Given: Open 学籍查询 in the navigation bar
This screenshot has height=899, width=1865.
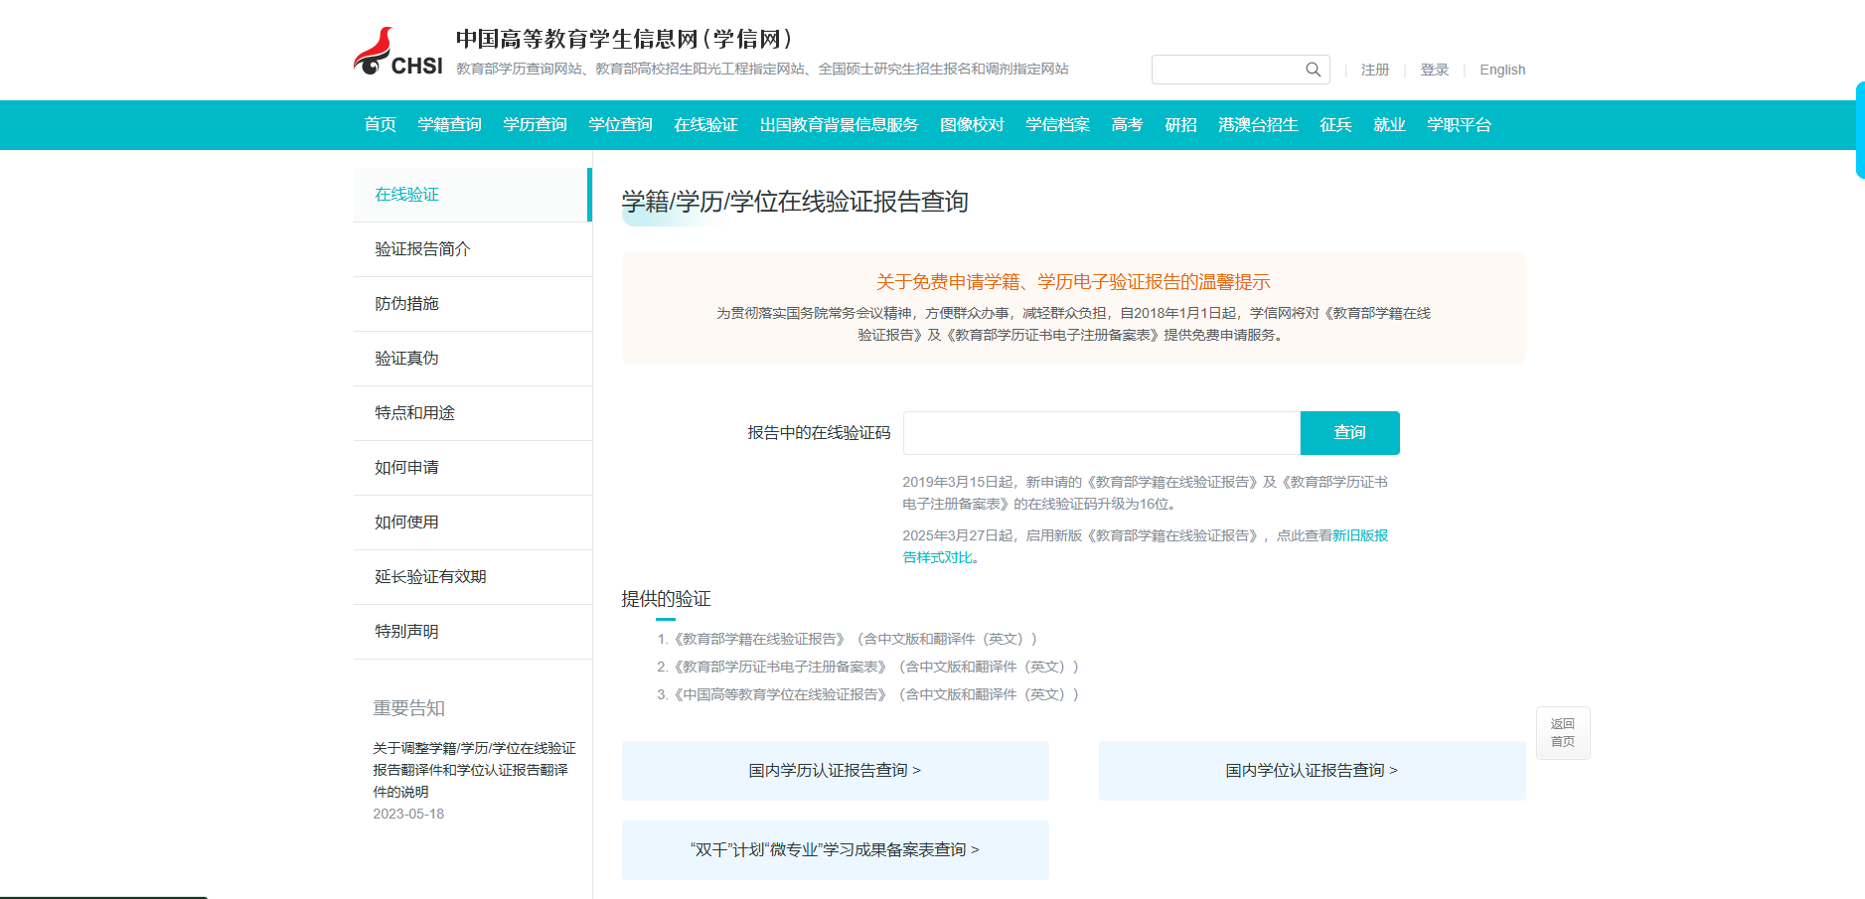Looking at the screenshot, I should click(x=449, y=125).
